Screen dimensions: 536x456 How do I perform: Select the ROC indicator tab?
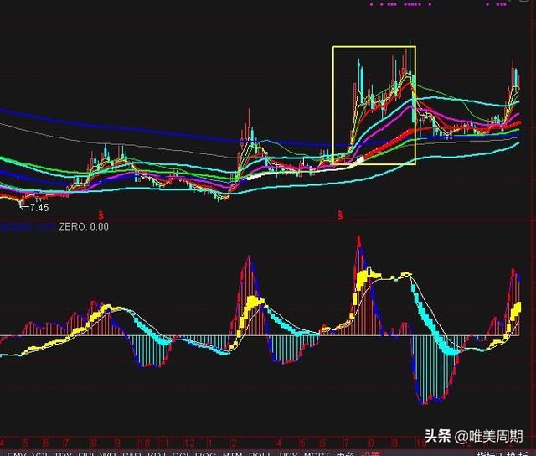(205, 453)
